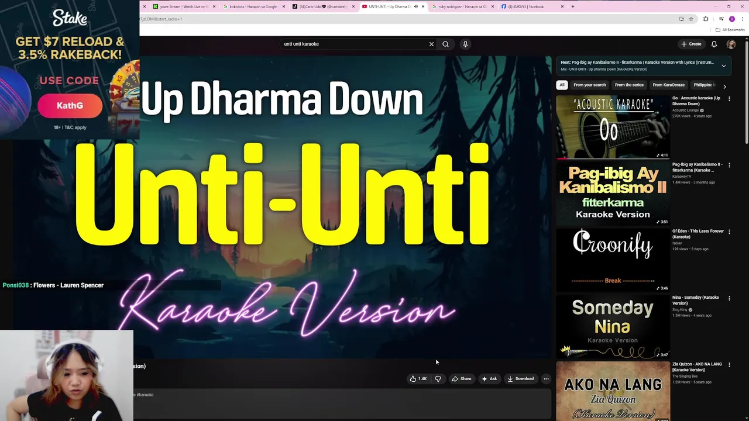Open the 'Pag-ibig Ay Kanibalismo II' thumbnail
Viewport: 749px width, 421px height.
(x=613, y=194)
